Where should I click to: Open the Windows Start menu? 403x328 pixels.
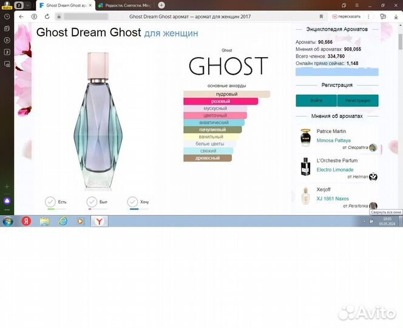click(8, 221)
